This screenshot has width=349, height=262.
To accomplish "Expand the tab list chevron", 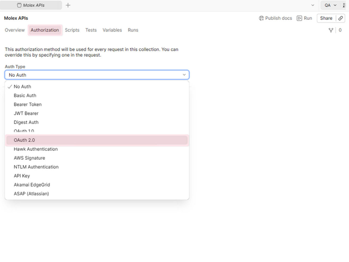I will [x=313, y=5].
